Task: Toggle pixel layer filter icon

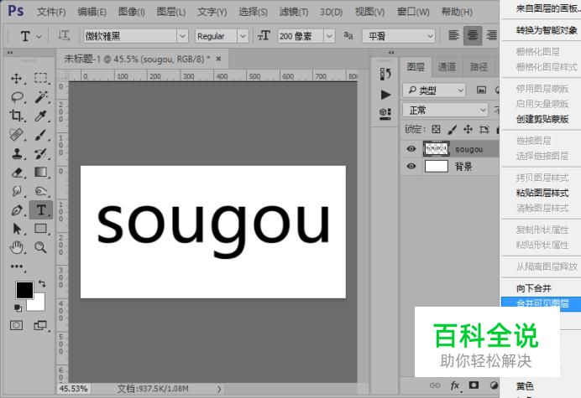Action: [481, 90]
